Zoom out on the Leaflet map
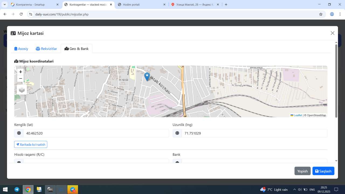Image resolution: width=345 pixels, height=194 pixels. (x=20, y=79)
